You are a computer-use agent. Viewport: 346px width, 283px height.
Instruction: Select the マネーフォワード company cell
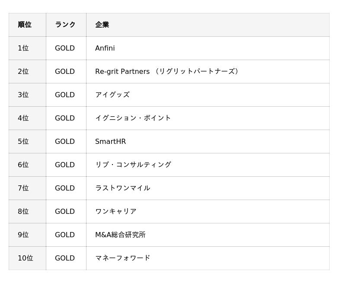[x=123, y=258]
